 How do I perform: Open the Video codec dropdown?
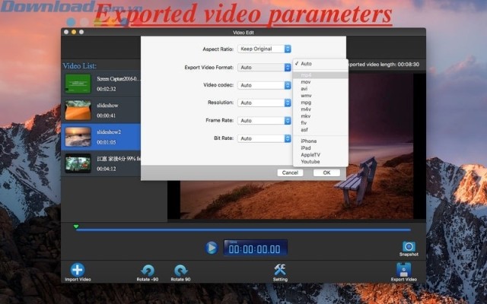click(x=264, y=85)
